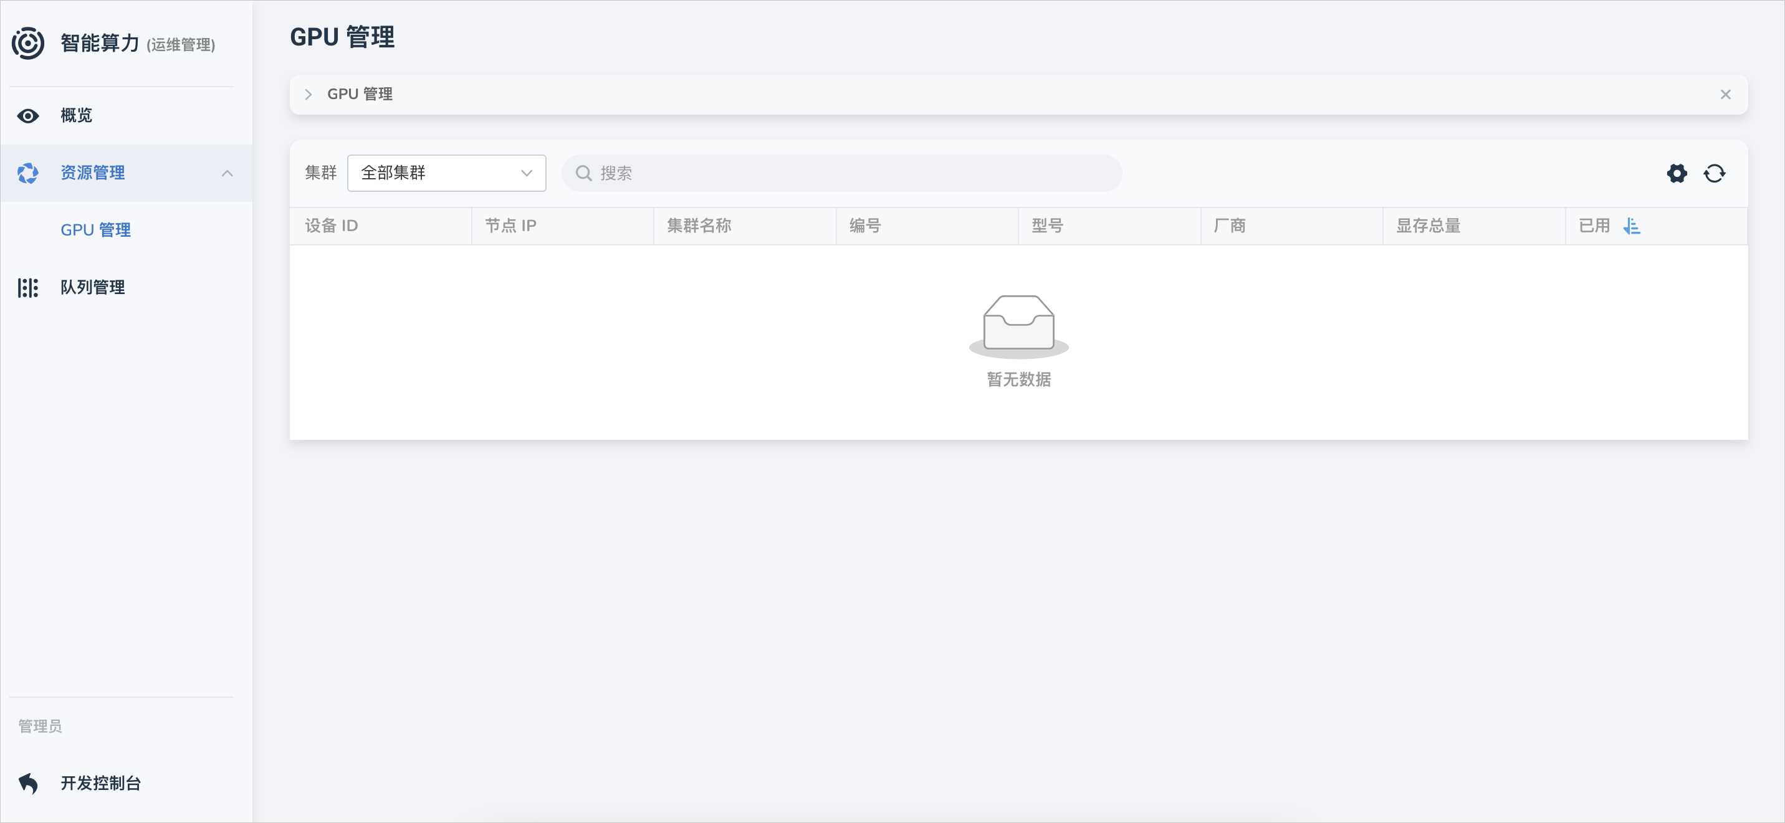Click the 智能算力 (运维管理) title
This screenshot has width=1785, height=823.
(x=138, y=43)
